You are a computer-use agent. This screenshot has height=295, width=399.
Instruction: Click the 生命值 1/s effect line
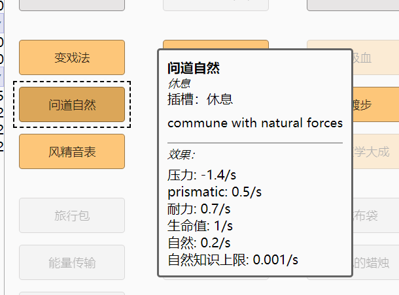(200, 226)
